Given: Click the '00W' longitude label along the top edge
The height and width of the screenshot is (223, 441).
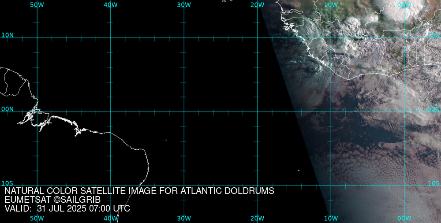Looking at the screenshot, I should [404, 5].
